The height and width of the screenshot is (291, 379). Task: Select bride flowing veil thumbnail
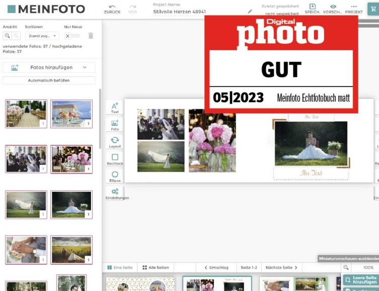coord(26,204)
